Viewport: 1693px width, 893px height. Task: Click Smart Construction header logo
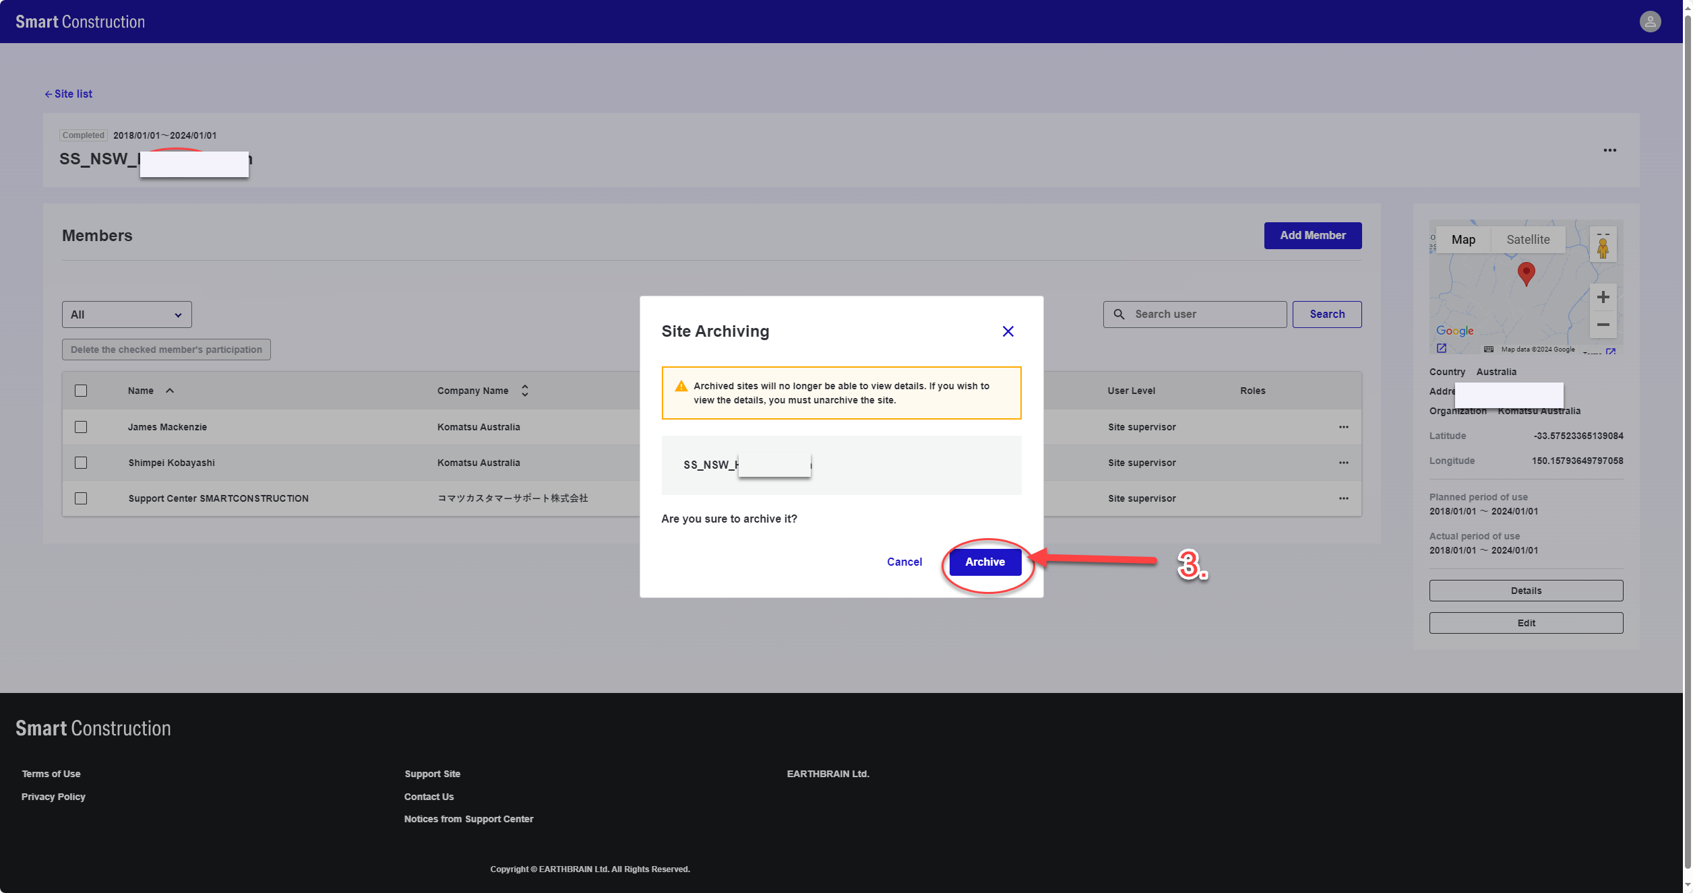(x=80, y=22)
